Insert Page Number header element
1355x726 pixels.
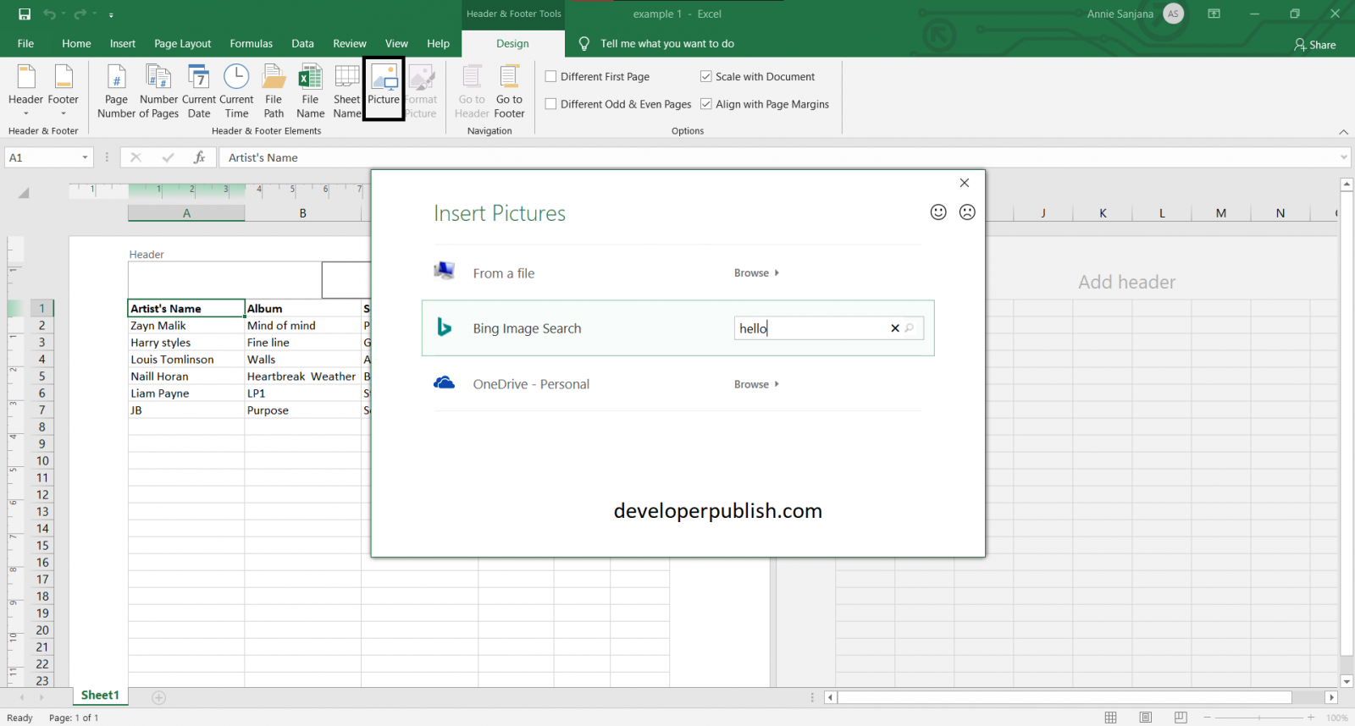point(116,91)
